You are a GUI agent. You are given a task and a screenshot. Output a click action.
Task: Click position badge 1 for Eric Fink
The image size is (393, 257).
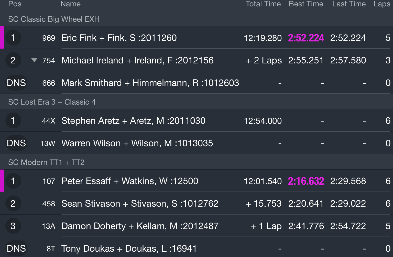point(13,38)
